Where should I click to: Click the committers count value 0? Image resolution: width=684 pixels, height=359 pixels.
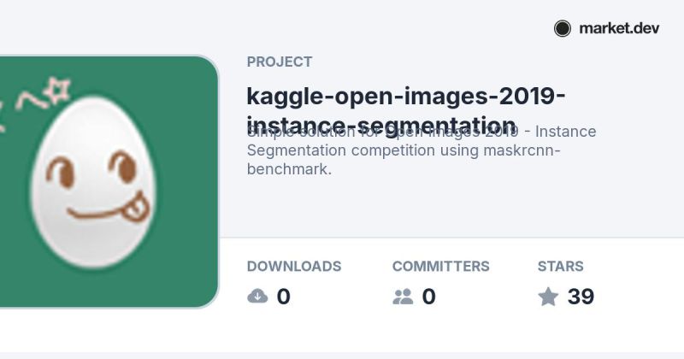(428, 297)
